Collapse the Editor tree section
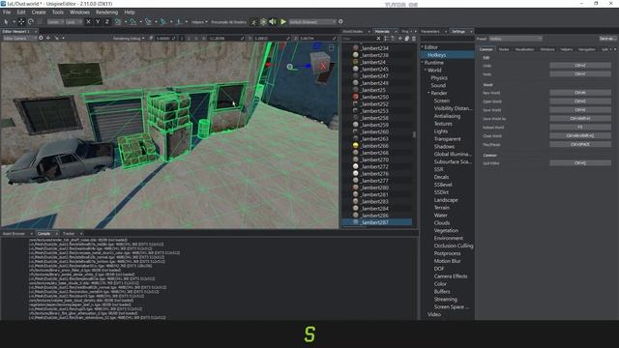The image size is (619, 348). pos(423,47)
